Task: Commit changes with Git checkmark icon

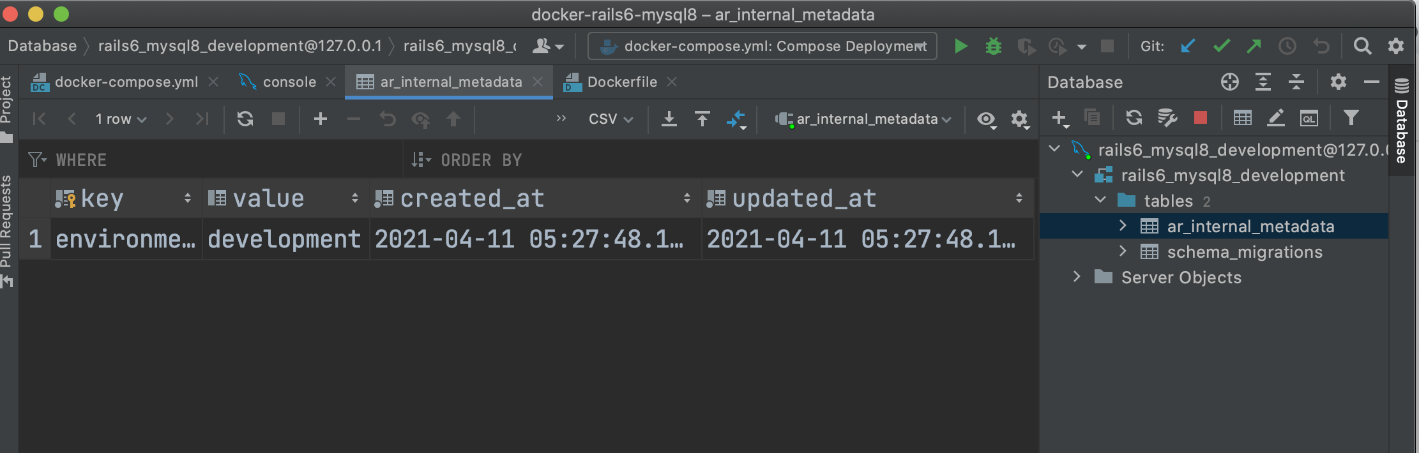Action: coord(1222,47)
